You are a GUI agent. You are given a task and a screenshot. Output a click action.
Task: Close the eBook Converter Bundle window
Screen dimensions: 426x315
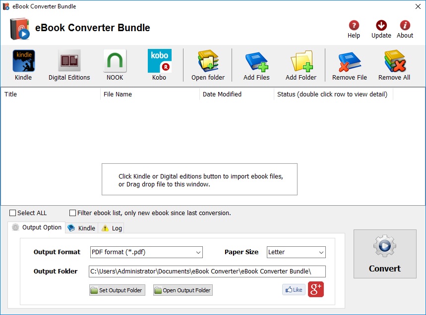coord(418,6)
